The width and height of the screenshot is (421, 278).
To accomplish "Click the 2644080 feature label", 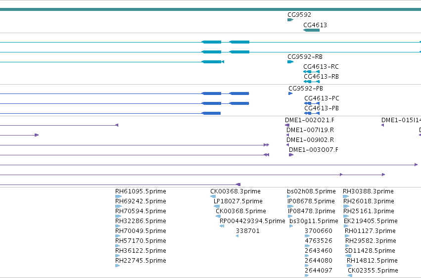I will click(x=319, y=261).
